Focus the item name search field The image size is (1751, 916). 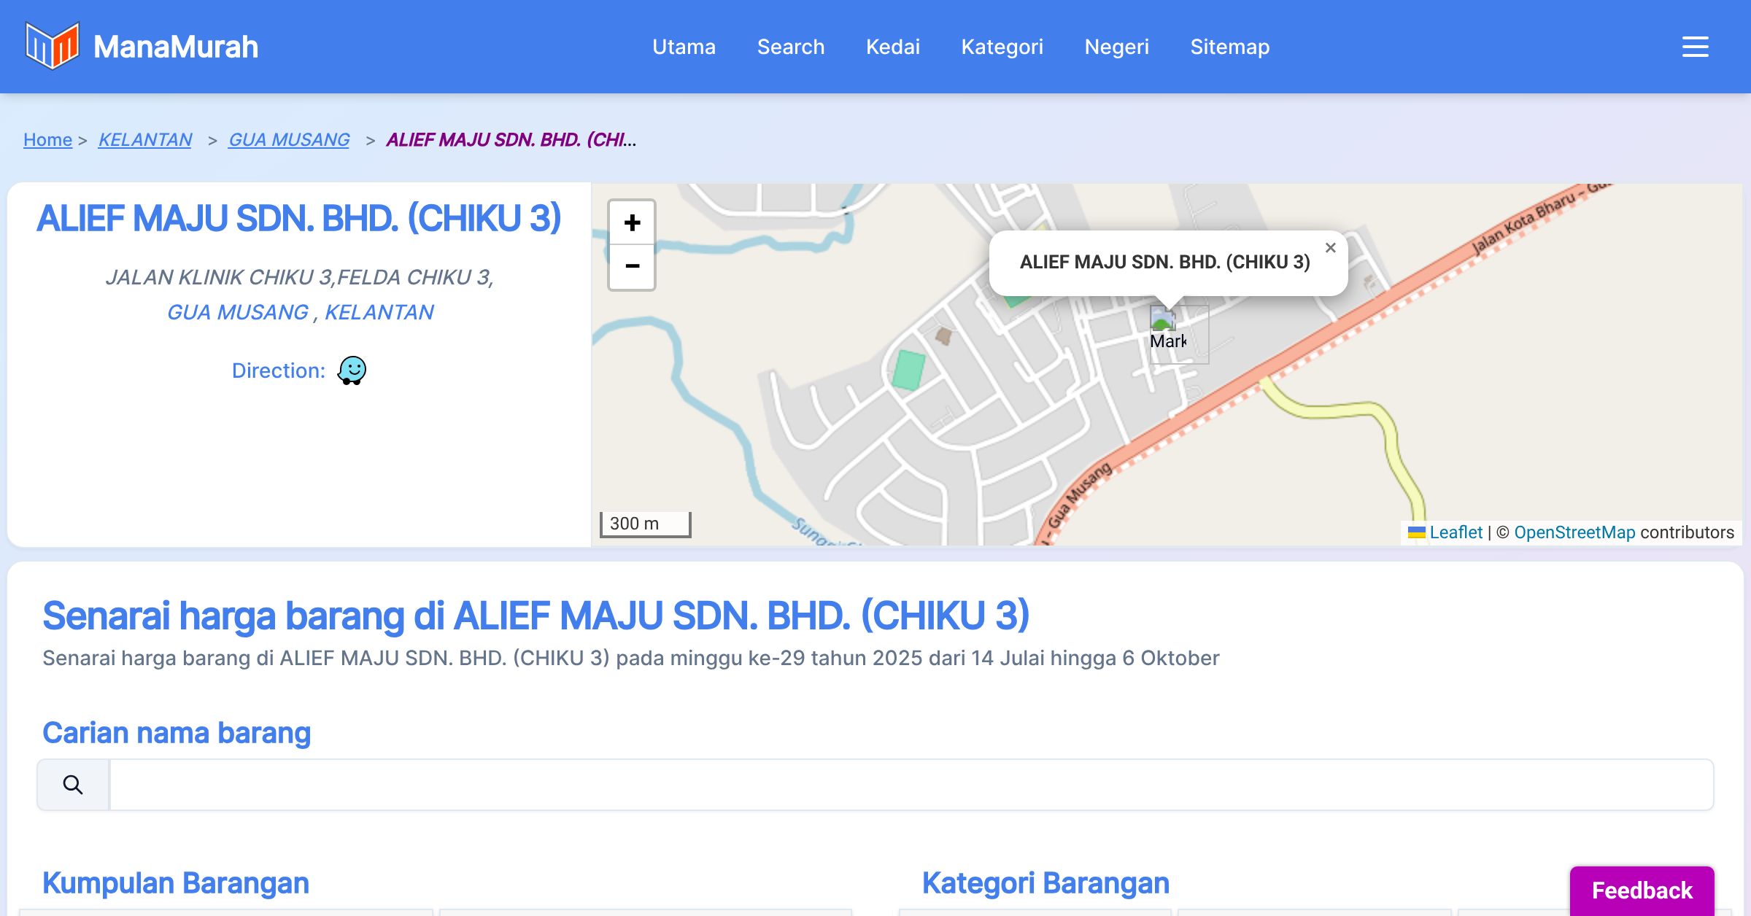(911, 785)
